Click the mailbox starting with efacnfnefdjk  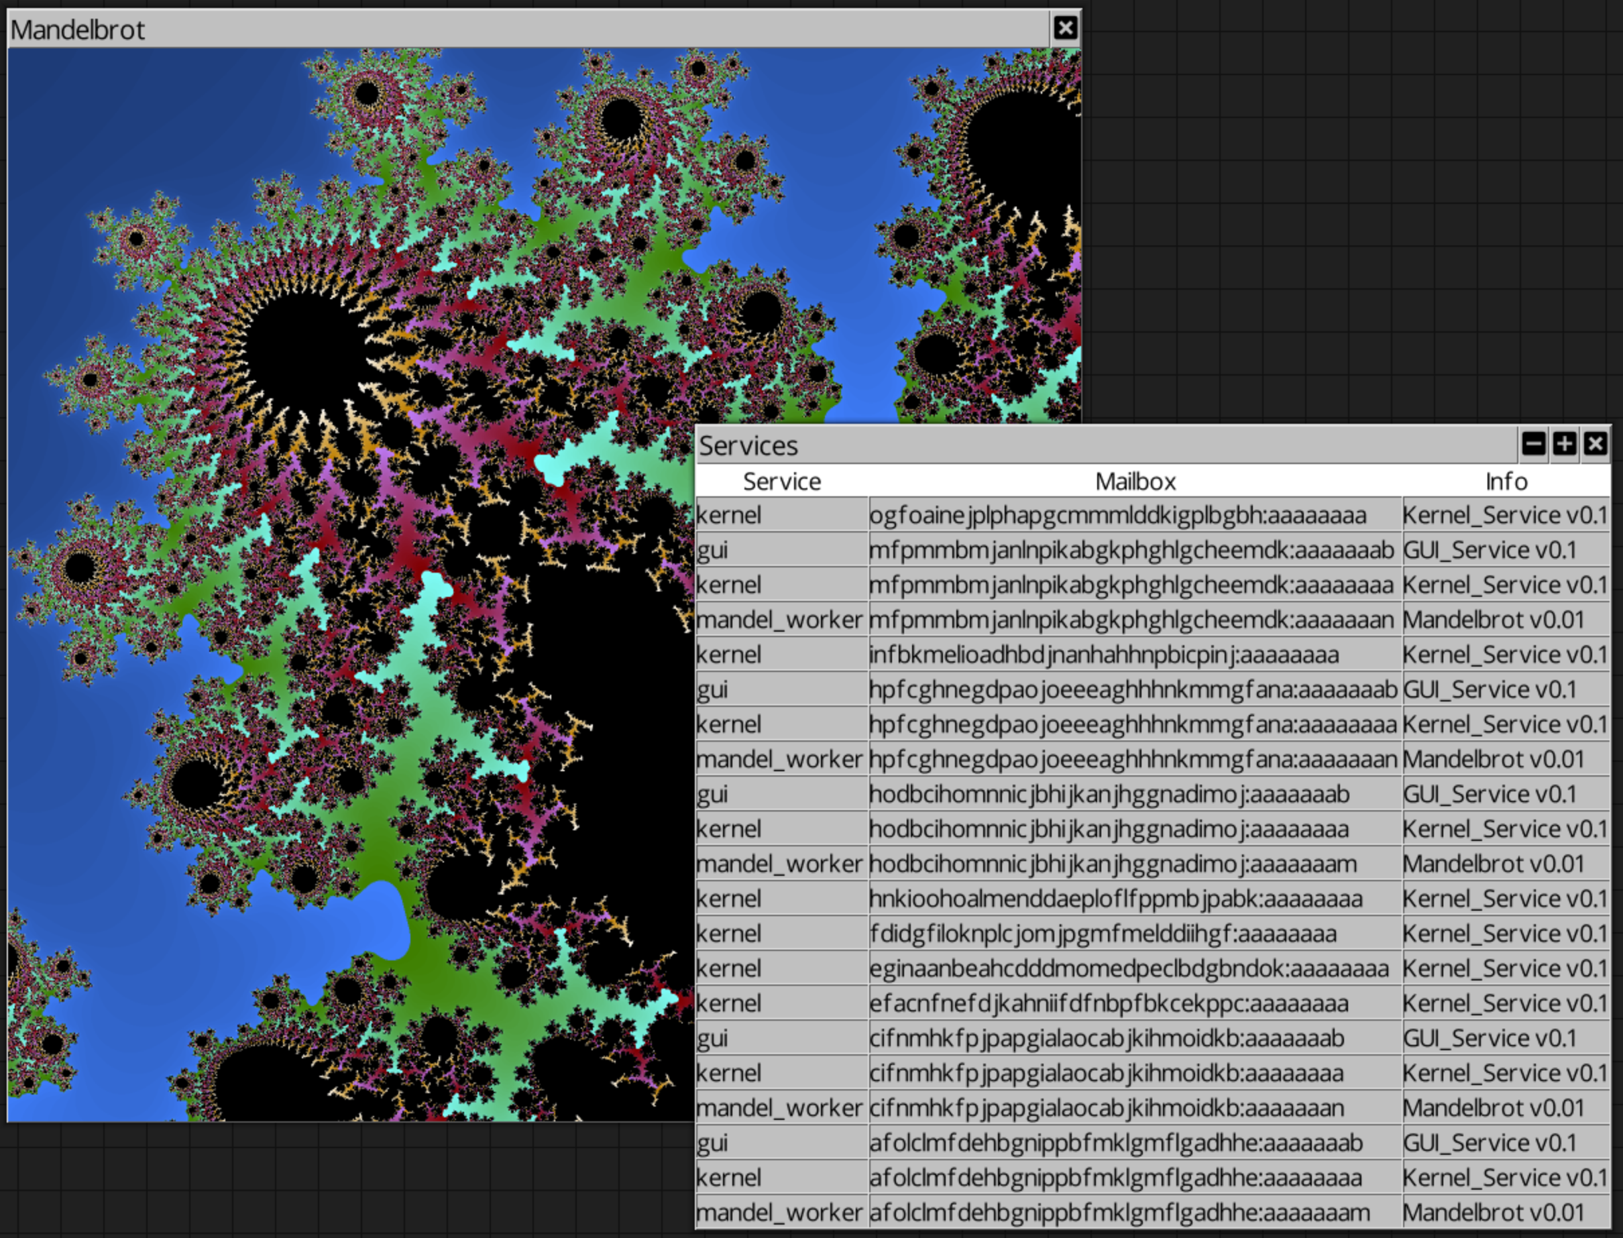[x=1108, y=1003]
